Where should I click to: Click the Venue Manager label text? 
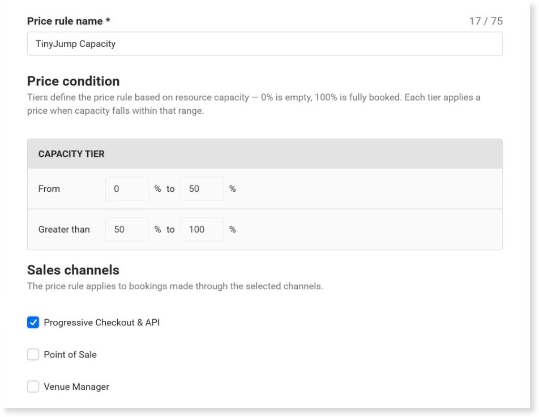pyautogui.click(x=76, y=386)
